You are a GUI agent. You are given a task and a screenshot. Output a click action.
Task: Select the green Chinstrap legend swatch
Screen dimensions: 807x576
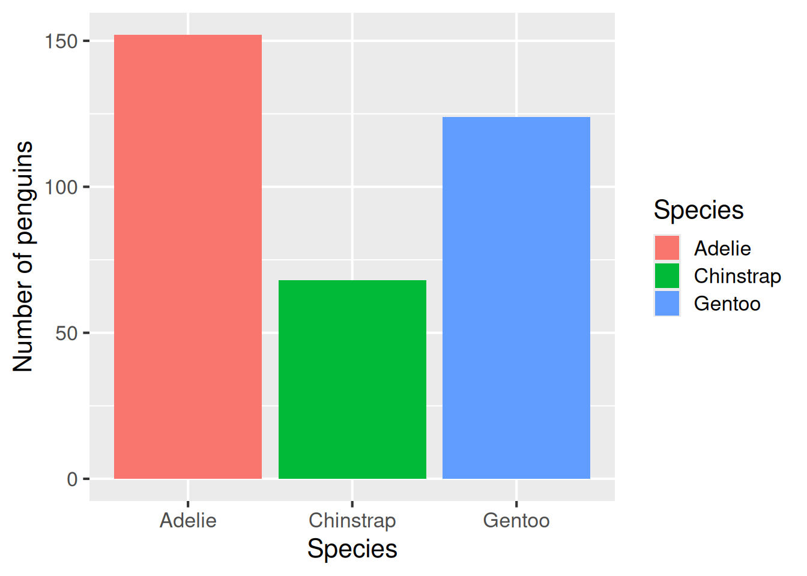click(x=667, y=276)
